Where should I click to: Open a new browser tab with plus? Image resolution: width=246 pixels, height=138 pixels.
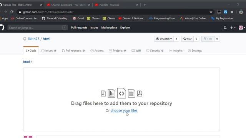point(145,5)
